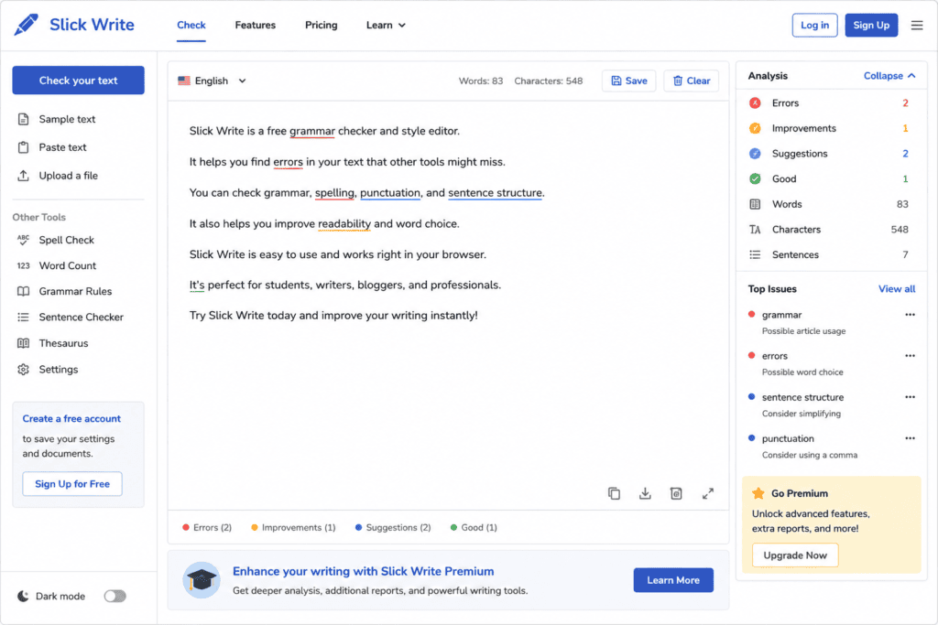
Task: Open options for the grammar issue
Action: coord(910,314)
